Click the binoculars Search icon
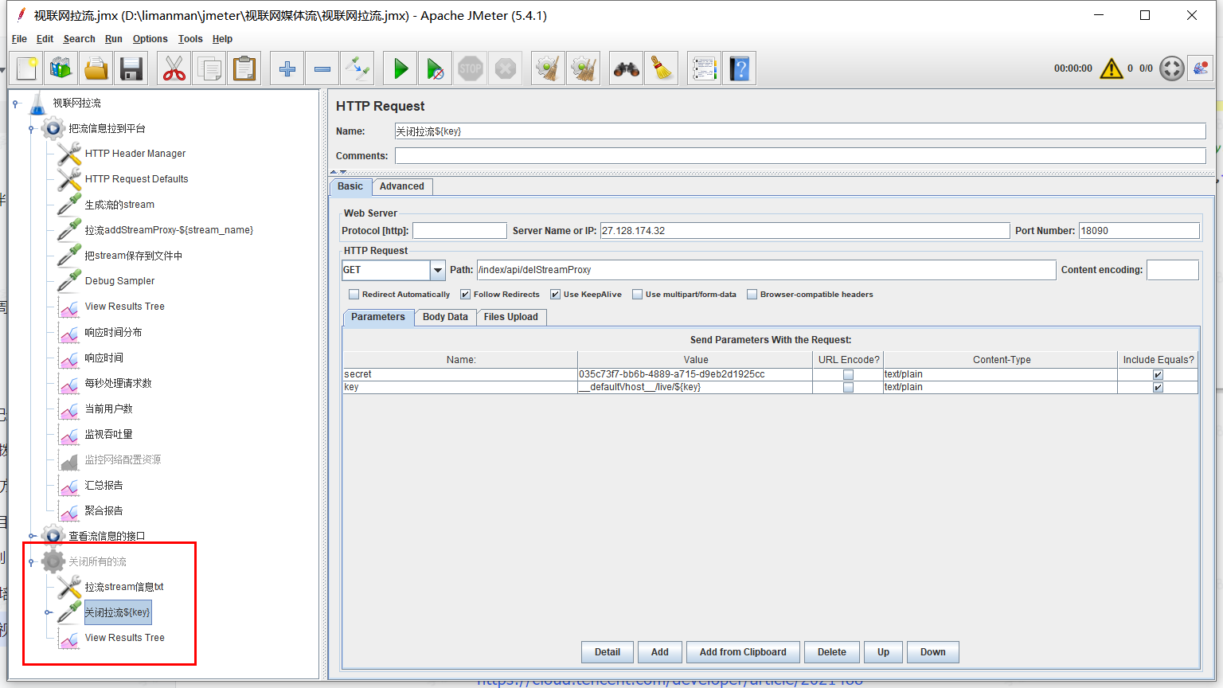 626,69
